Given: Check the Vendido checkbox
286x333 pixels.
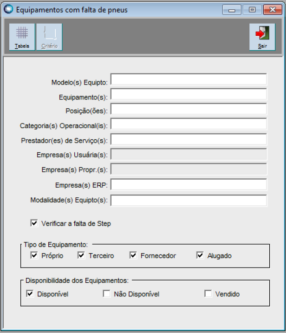Looking at the screenshot, I should (208, 294).
